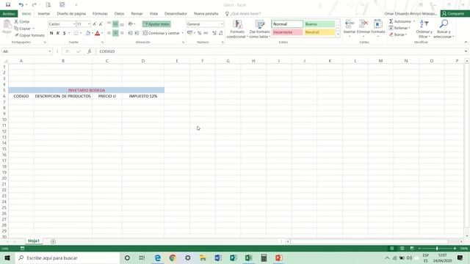Expand the Copiar dropdown arrow
Screen dimensions: 470x264
click(33, 29)
